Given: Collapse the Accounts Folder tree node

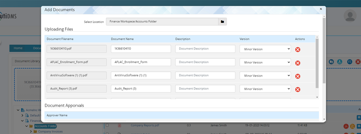Looking at the screenshot, I should pos(26,126).
